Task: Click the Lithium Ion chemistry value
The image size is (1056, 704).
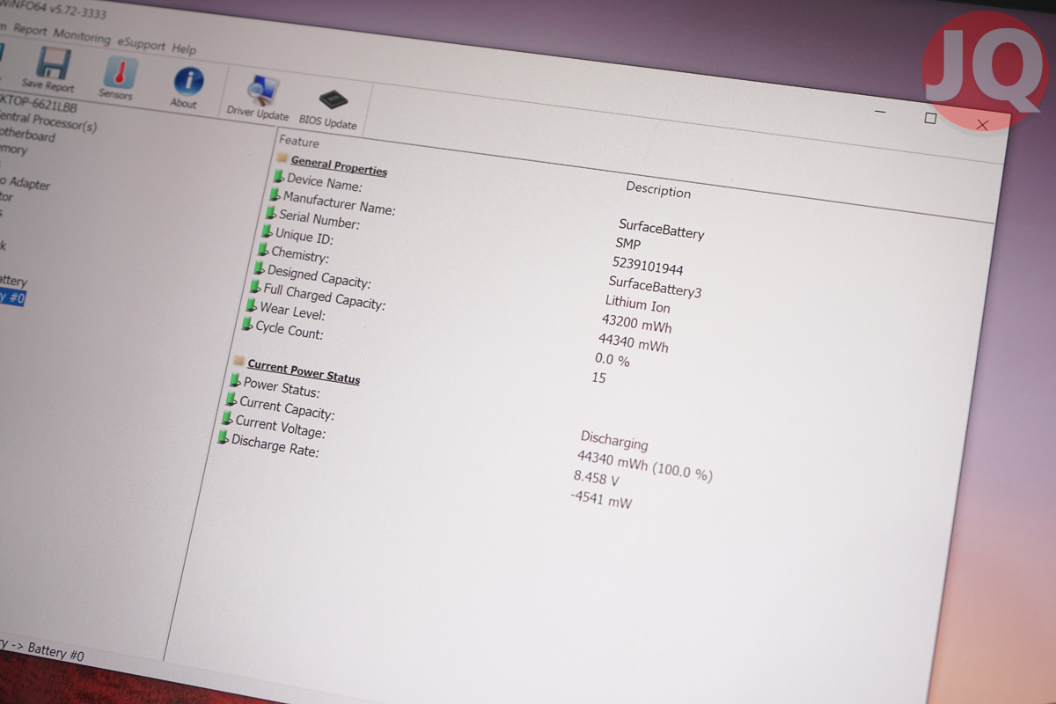Action: [637, 304]
